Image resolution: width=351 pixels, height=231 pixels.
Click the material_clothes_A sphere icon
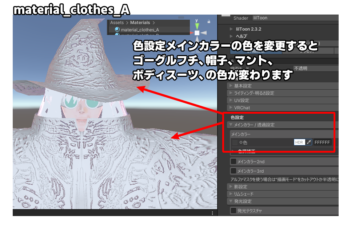(116, 30)
